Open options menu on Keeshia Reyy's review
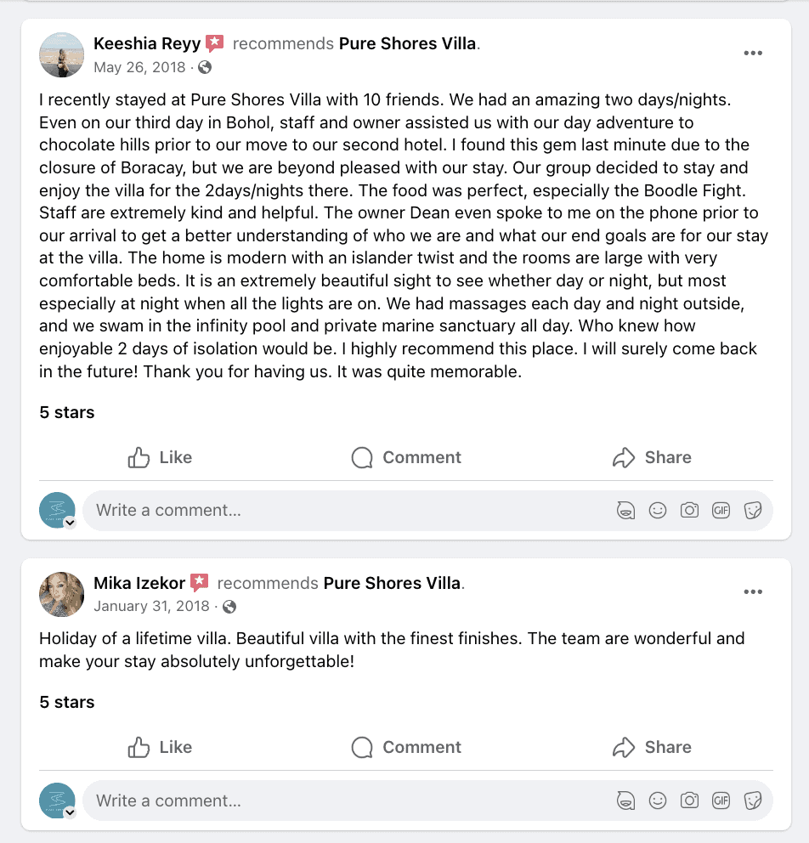The width and height of the screenshot is (809, 843). [753, 53]
